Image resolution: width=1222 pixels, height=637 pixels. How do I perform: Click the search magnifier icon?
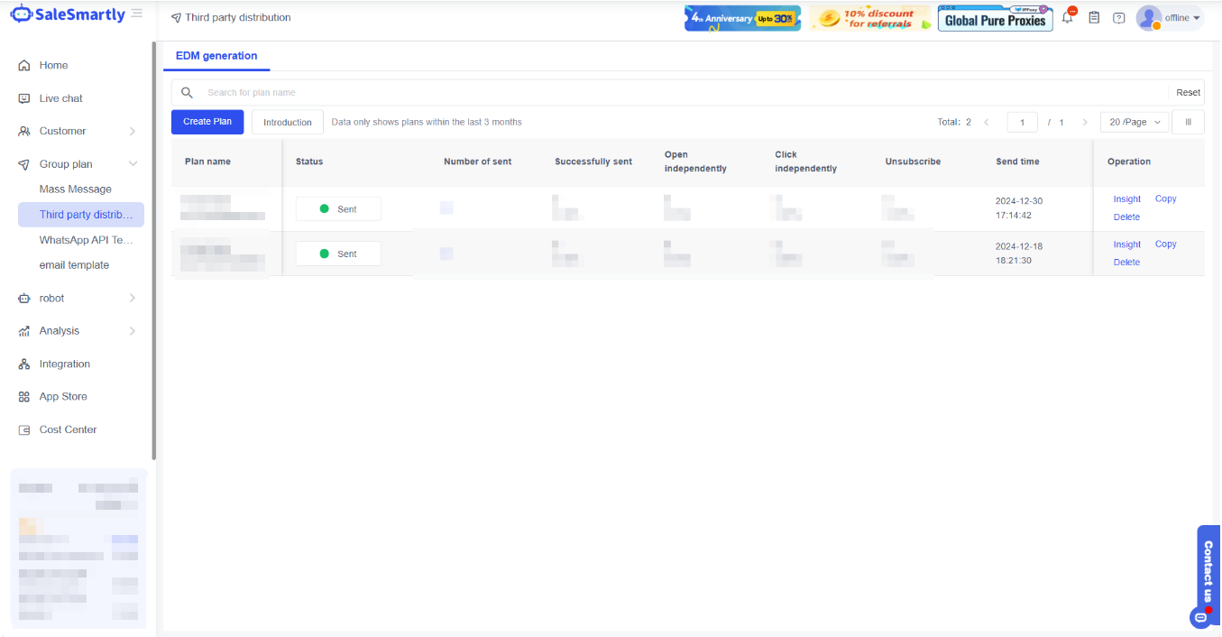[x=188, y=93]
